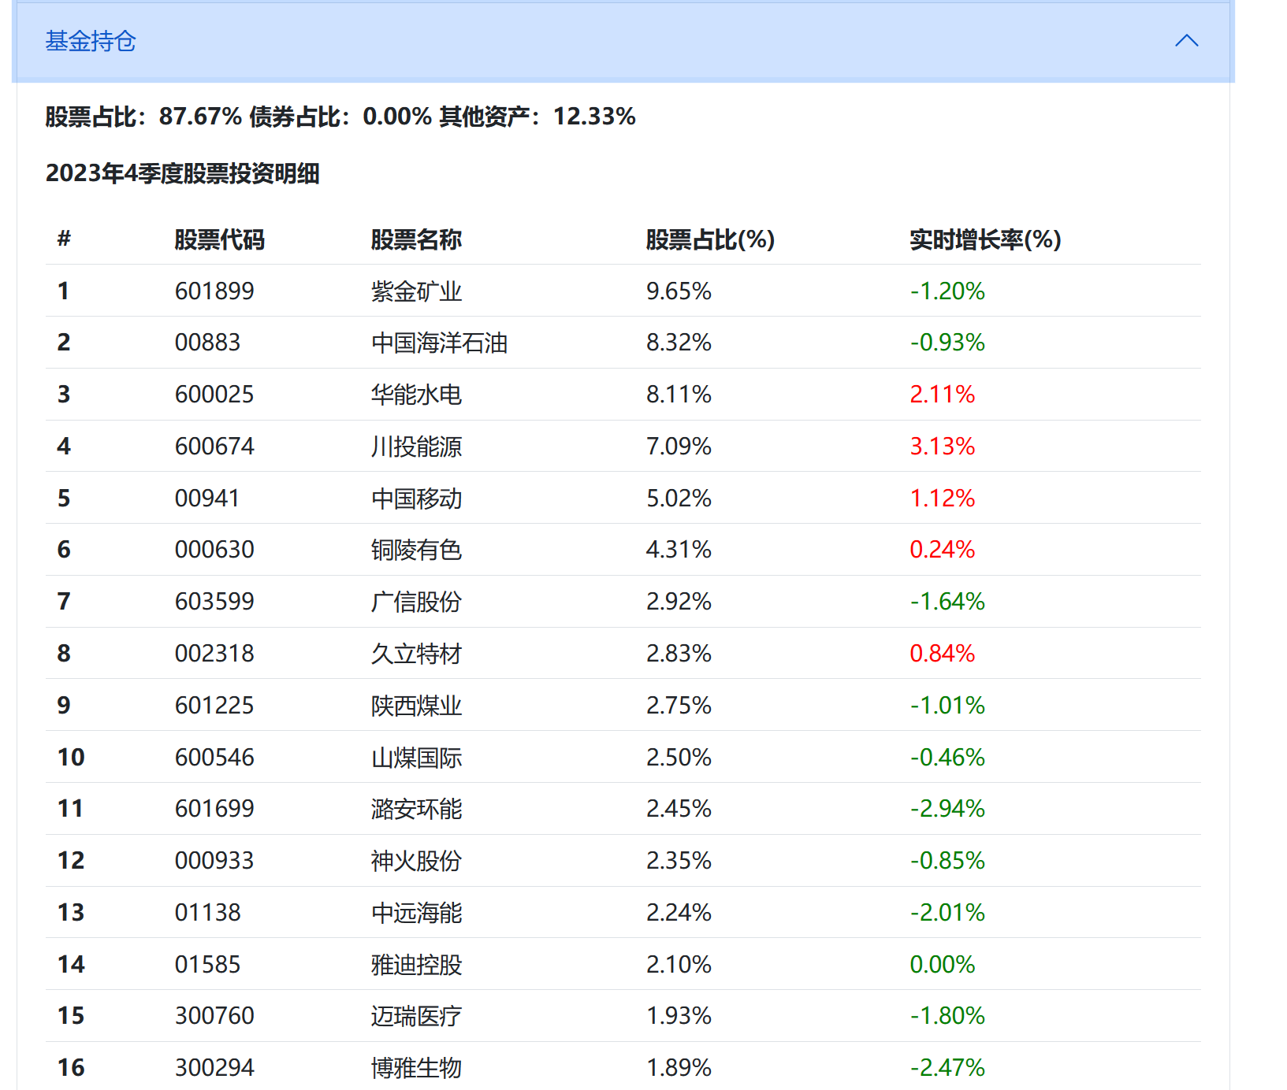Click stock code 002318
The image size is (1287, 1090).
click(x=214, y=654)
